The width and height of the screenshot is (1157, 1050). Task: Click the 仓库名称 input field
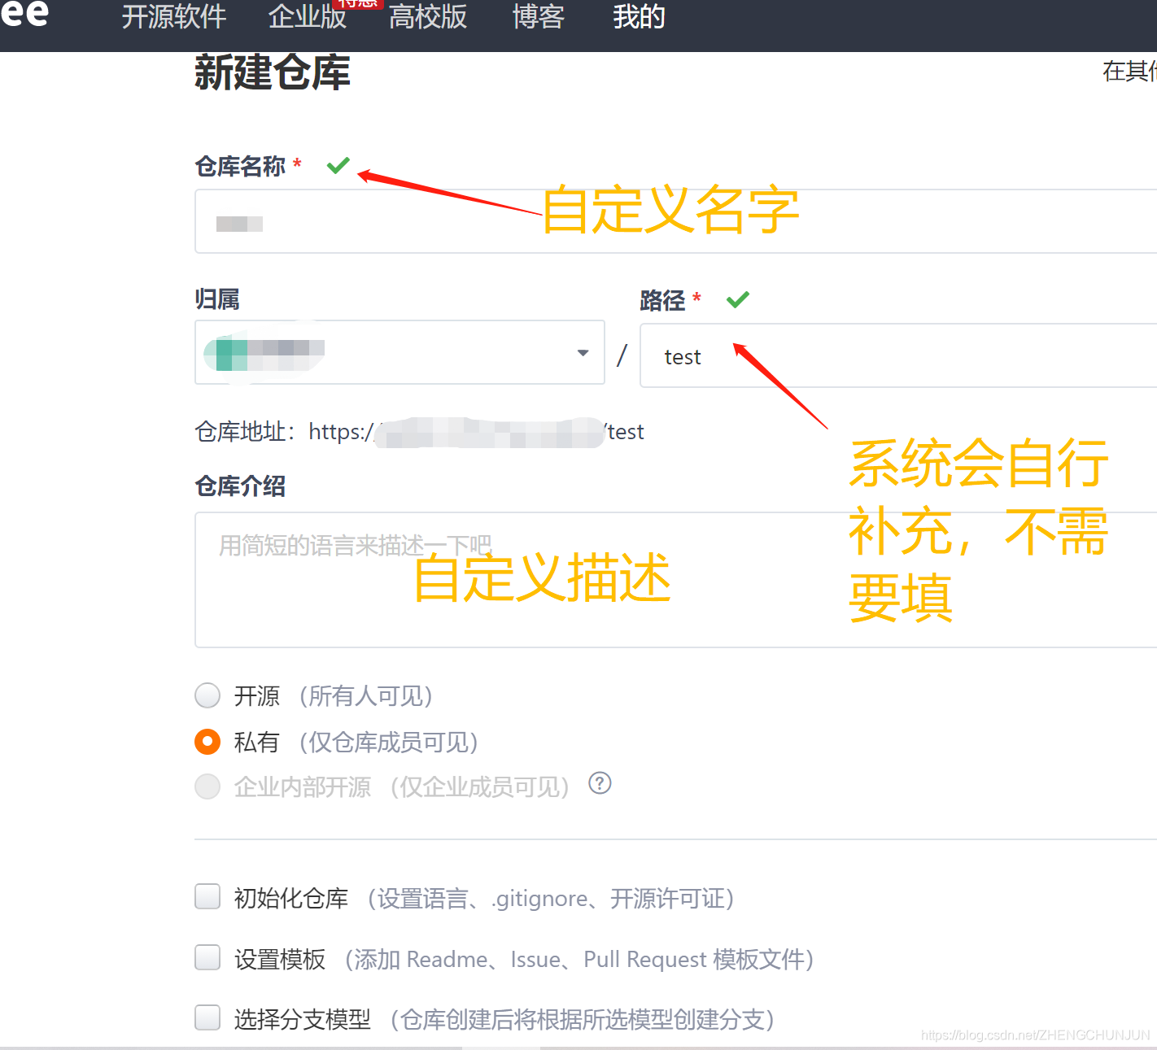pos(675,221)
